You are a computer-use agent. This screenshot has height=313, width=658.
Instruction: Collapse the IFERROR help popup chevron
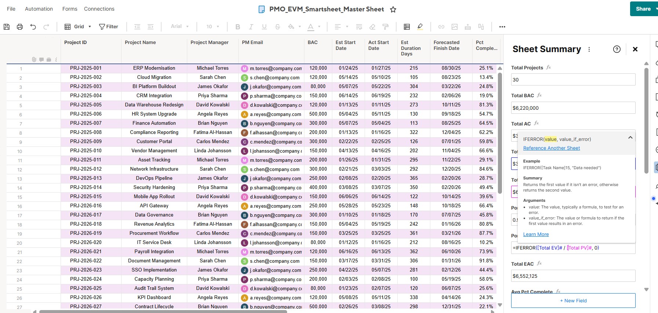[x=630, y=138]
